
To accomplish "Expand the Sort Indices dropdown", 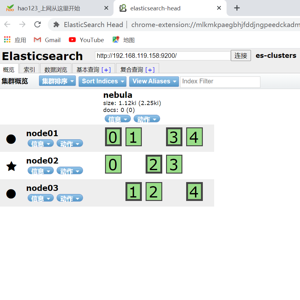I will pos(103,81).
